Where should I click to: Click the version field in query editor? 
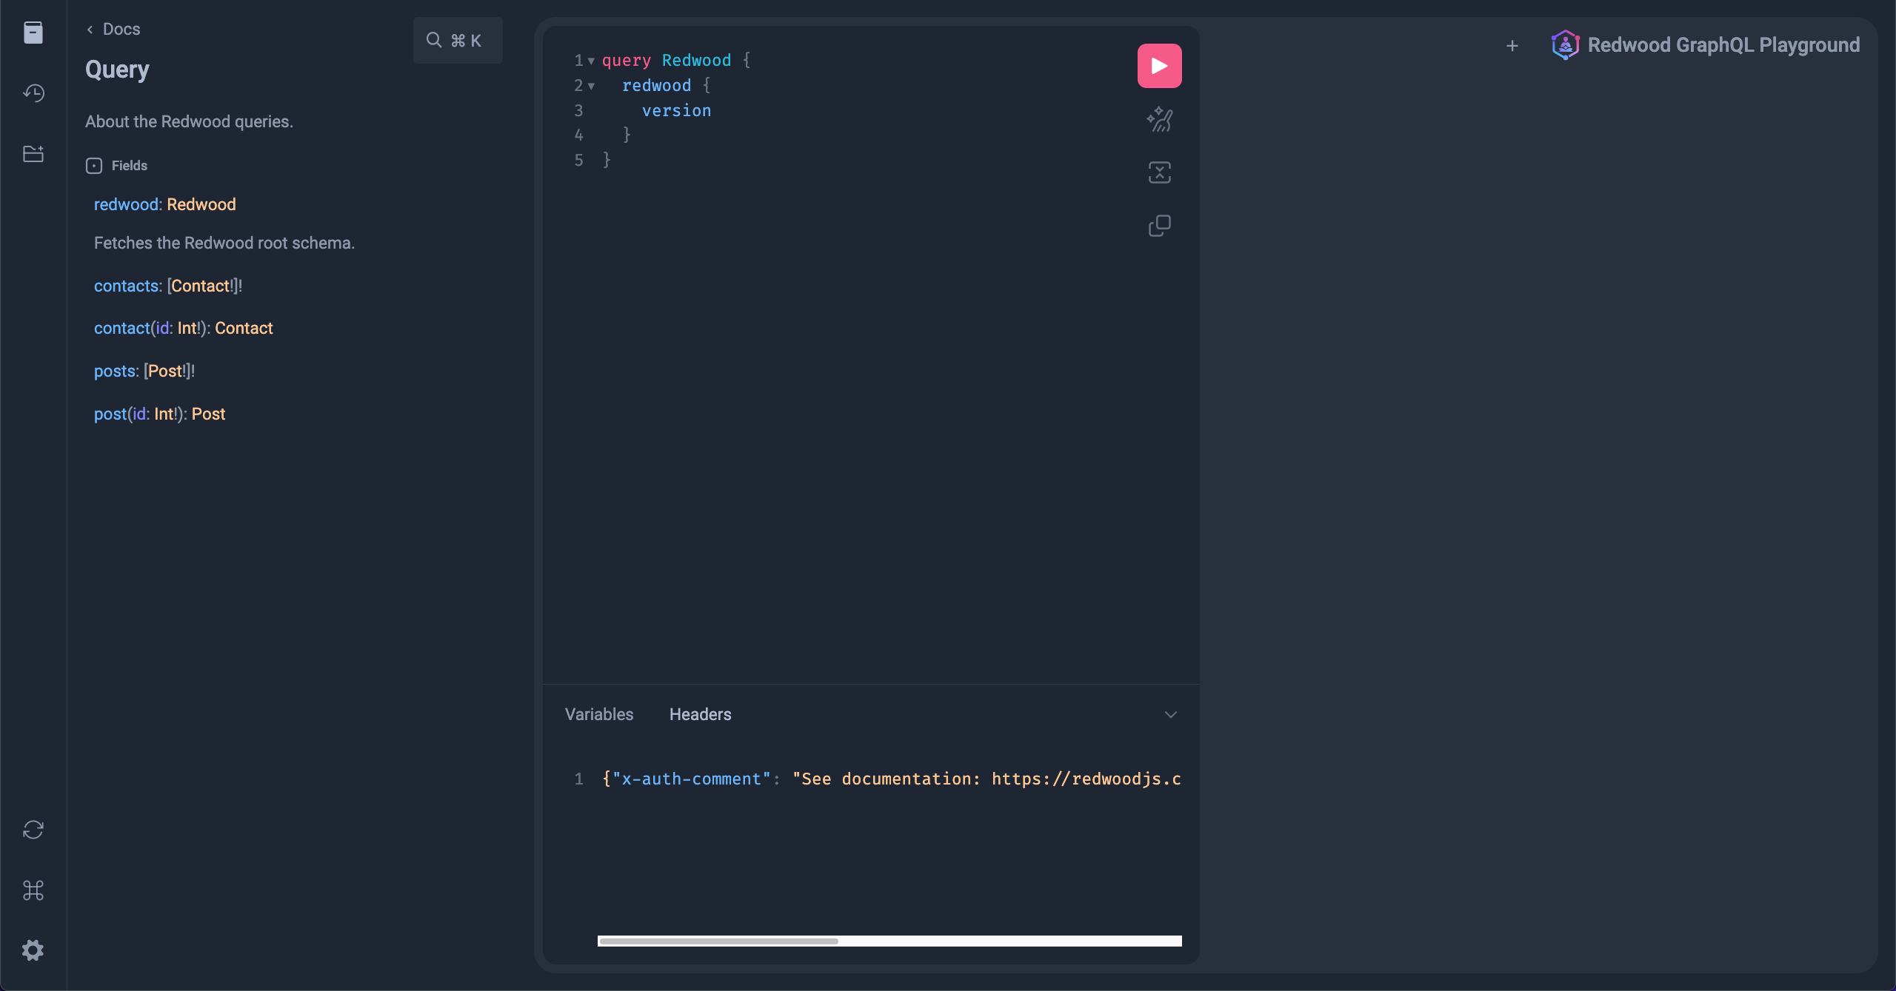tap(676, 110)
